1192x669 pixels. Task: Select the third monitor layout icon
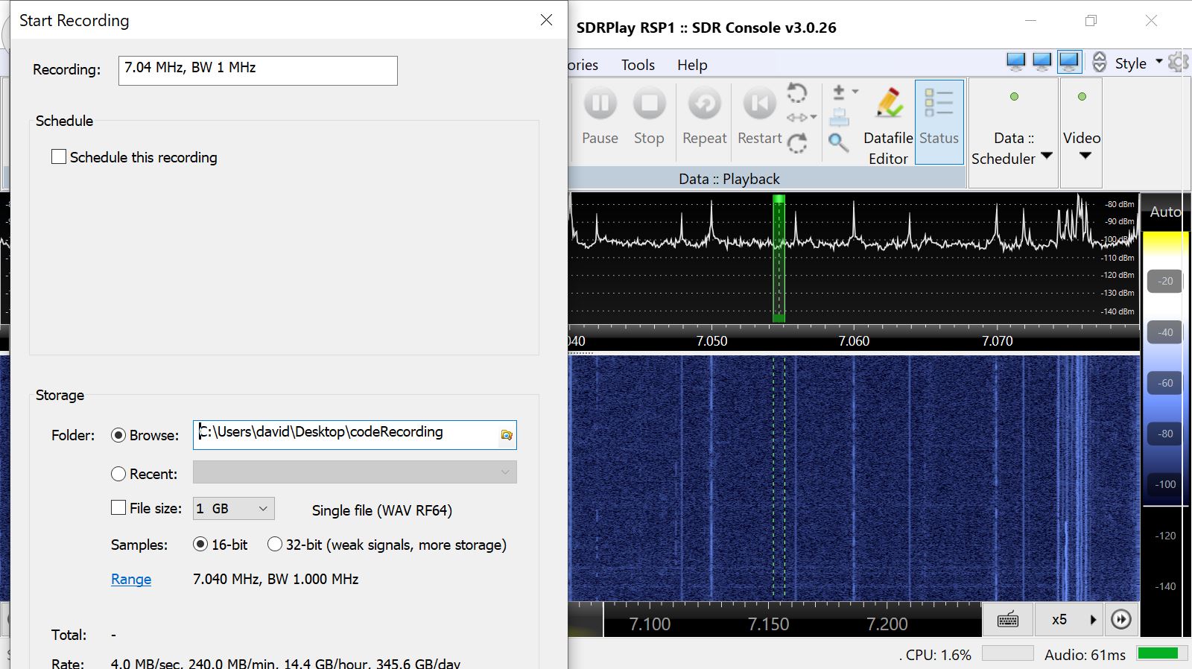(1069, 62)
